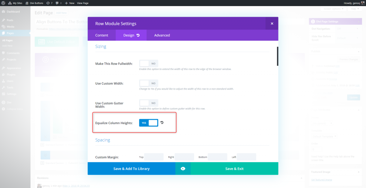Click the Sizing section heading

coord(100,46)
